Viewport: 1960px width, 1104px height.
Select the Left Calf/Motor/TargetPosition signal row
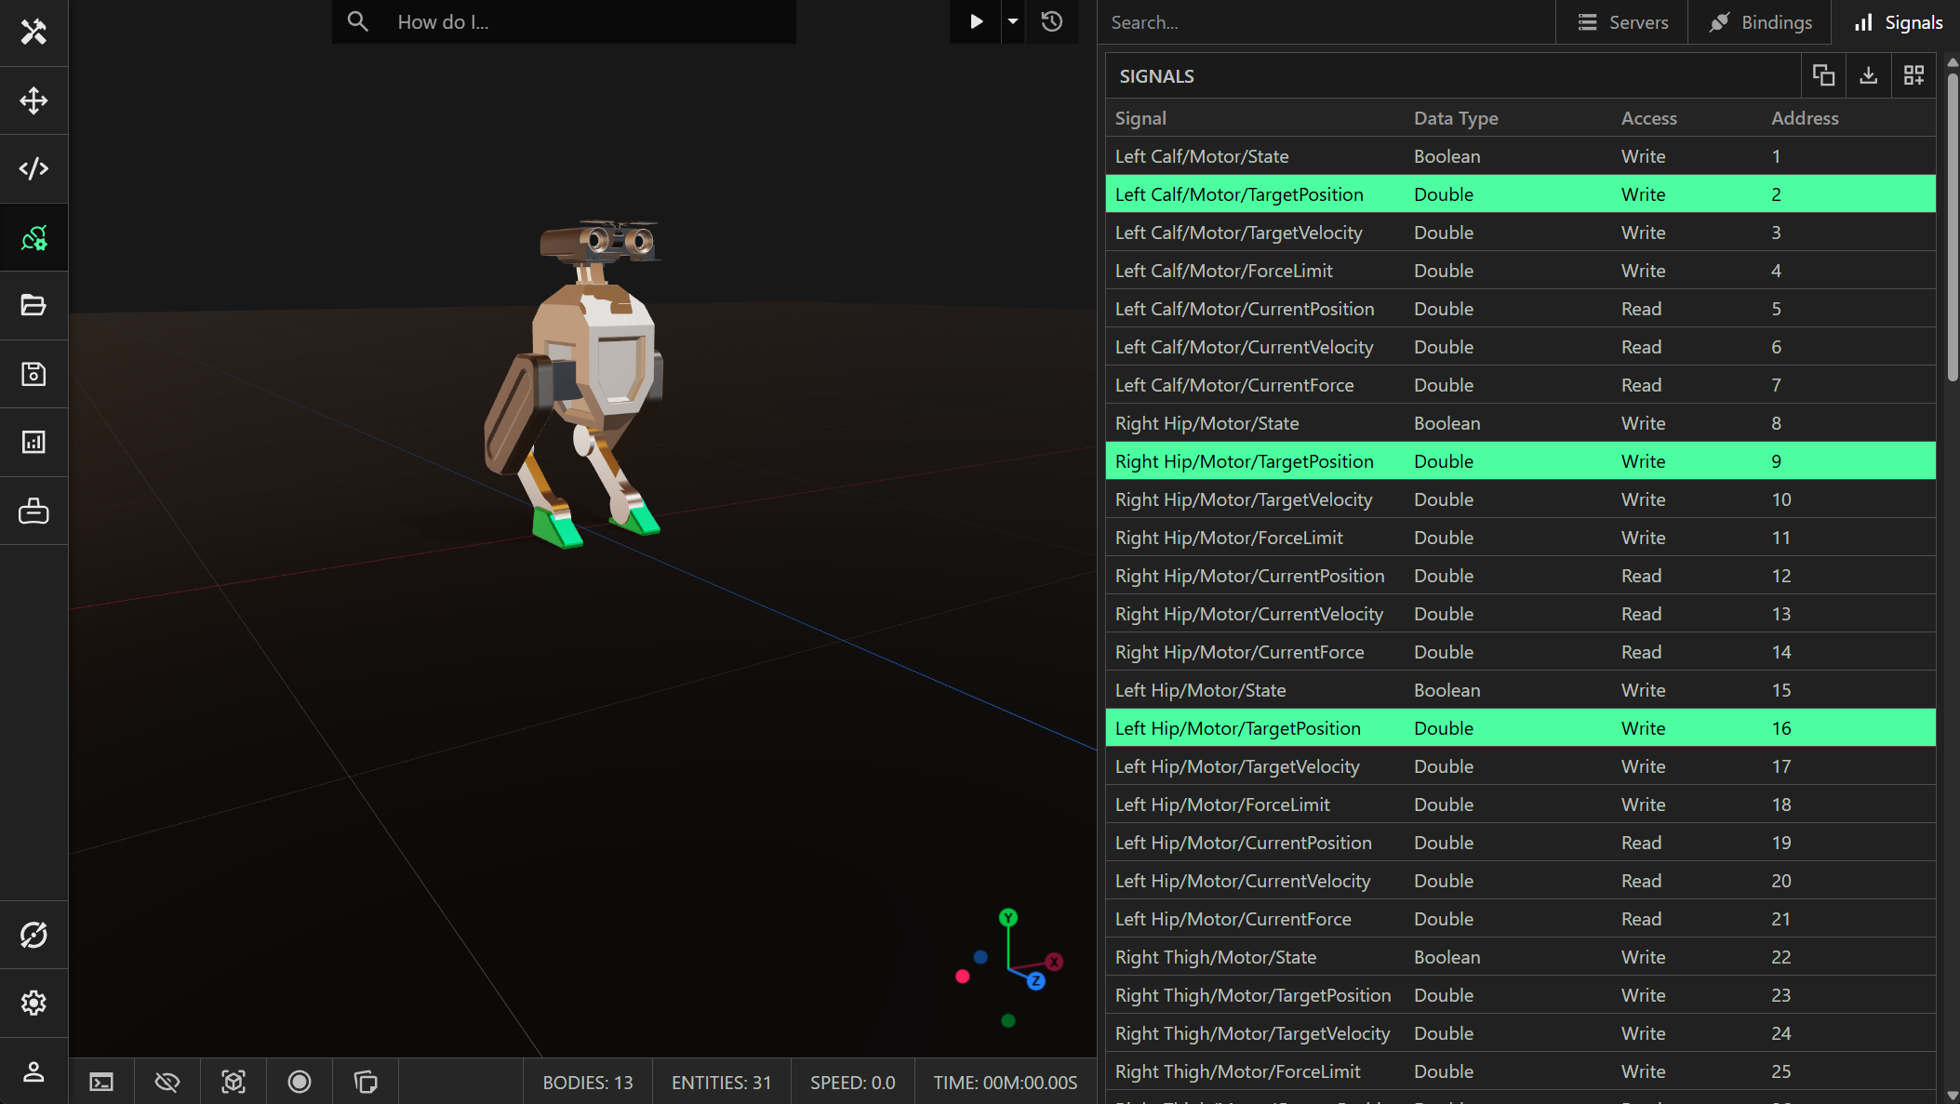[1520, 194]
